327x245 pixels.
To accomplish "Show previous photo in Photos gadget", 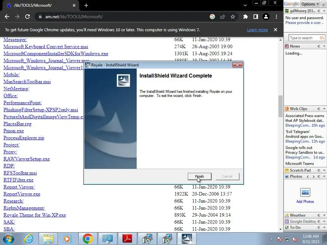I will coord(308,176).
